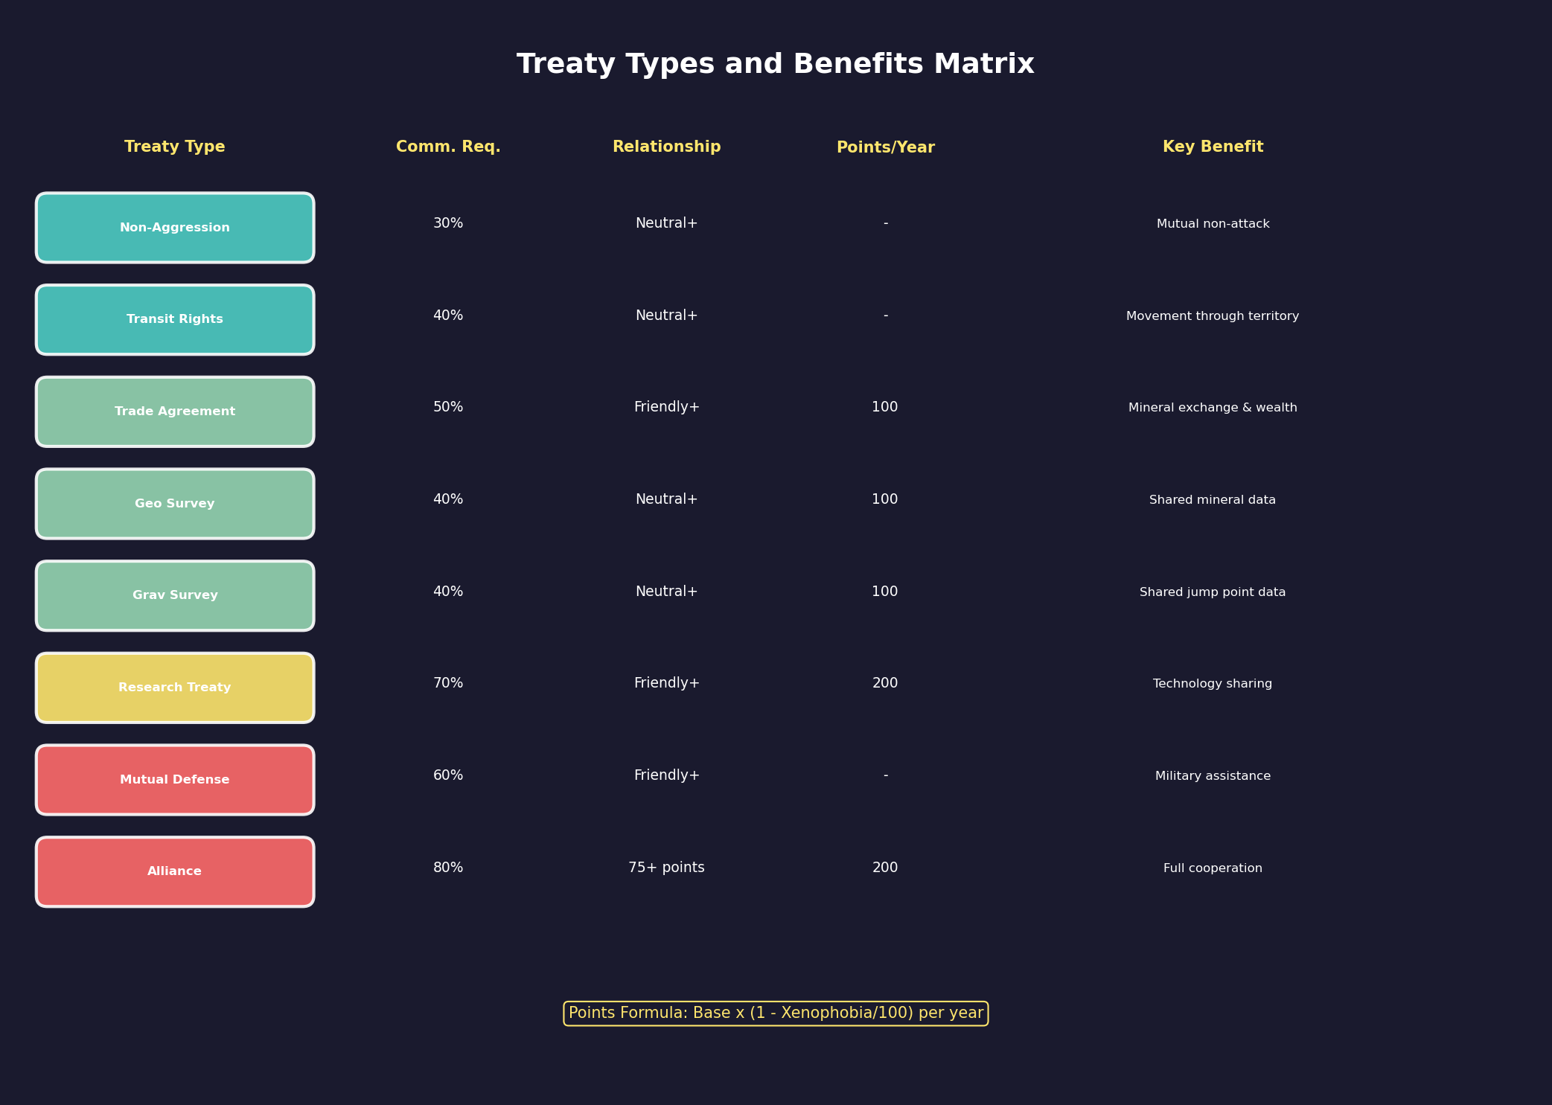
Task: Select the Trade Agreement treaty card
Action: tap(174, 411)
